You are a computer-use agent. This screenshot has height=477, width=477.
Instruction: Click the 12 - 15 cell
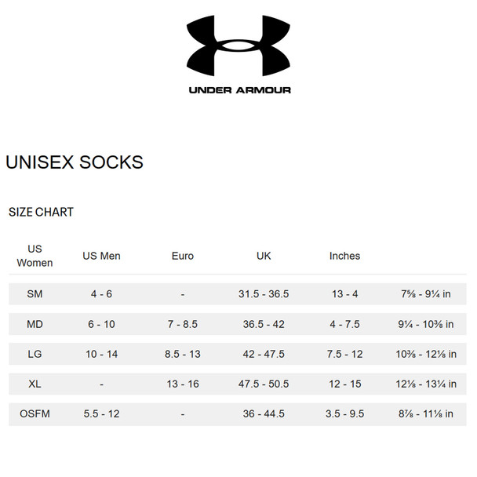click(x=344, y=384)
